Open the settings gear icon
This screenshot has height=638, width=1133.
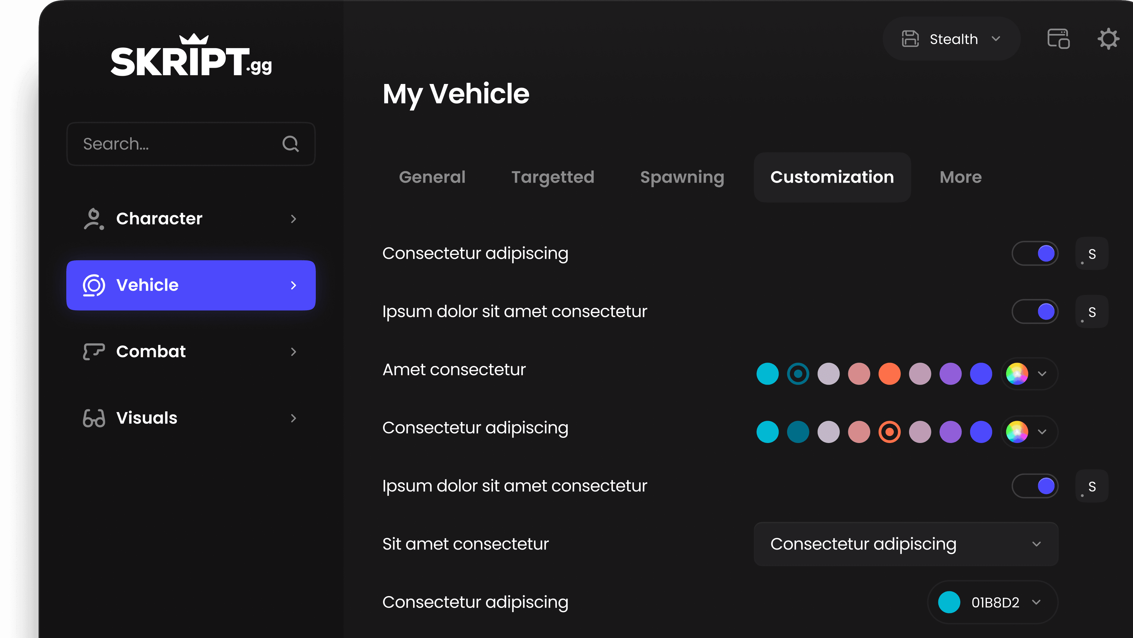pyautogui.click(x=1108, y=39)
